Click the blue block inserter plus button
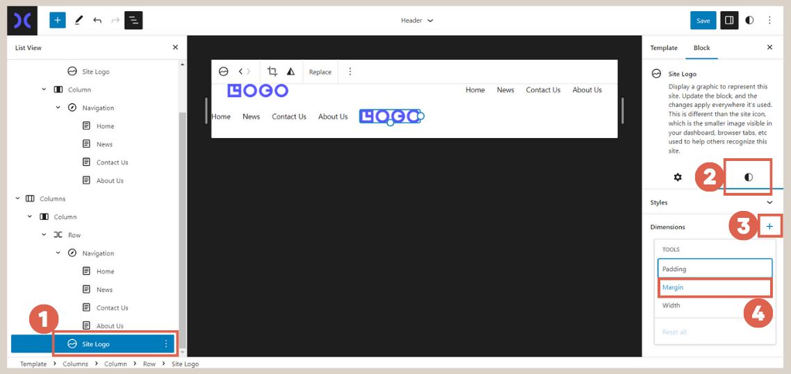Image resolution: width=791 pixels, height=374 pixels. point(58,21)
